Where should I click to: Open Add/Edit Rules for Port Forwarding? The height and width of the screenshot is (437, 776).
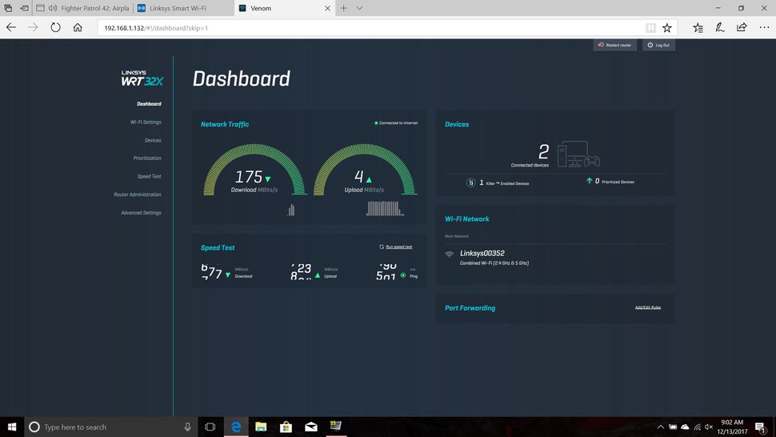(648, 307)
